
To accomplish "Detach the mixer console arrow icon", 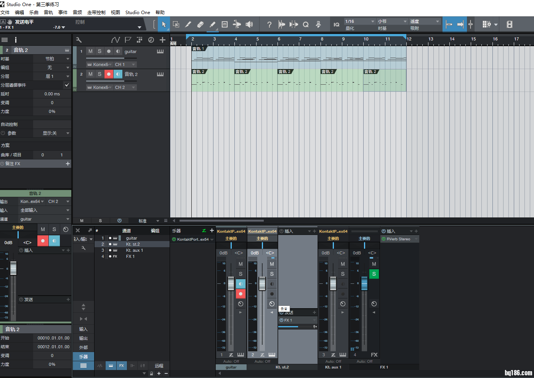I will [x=90, y=230].
